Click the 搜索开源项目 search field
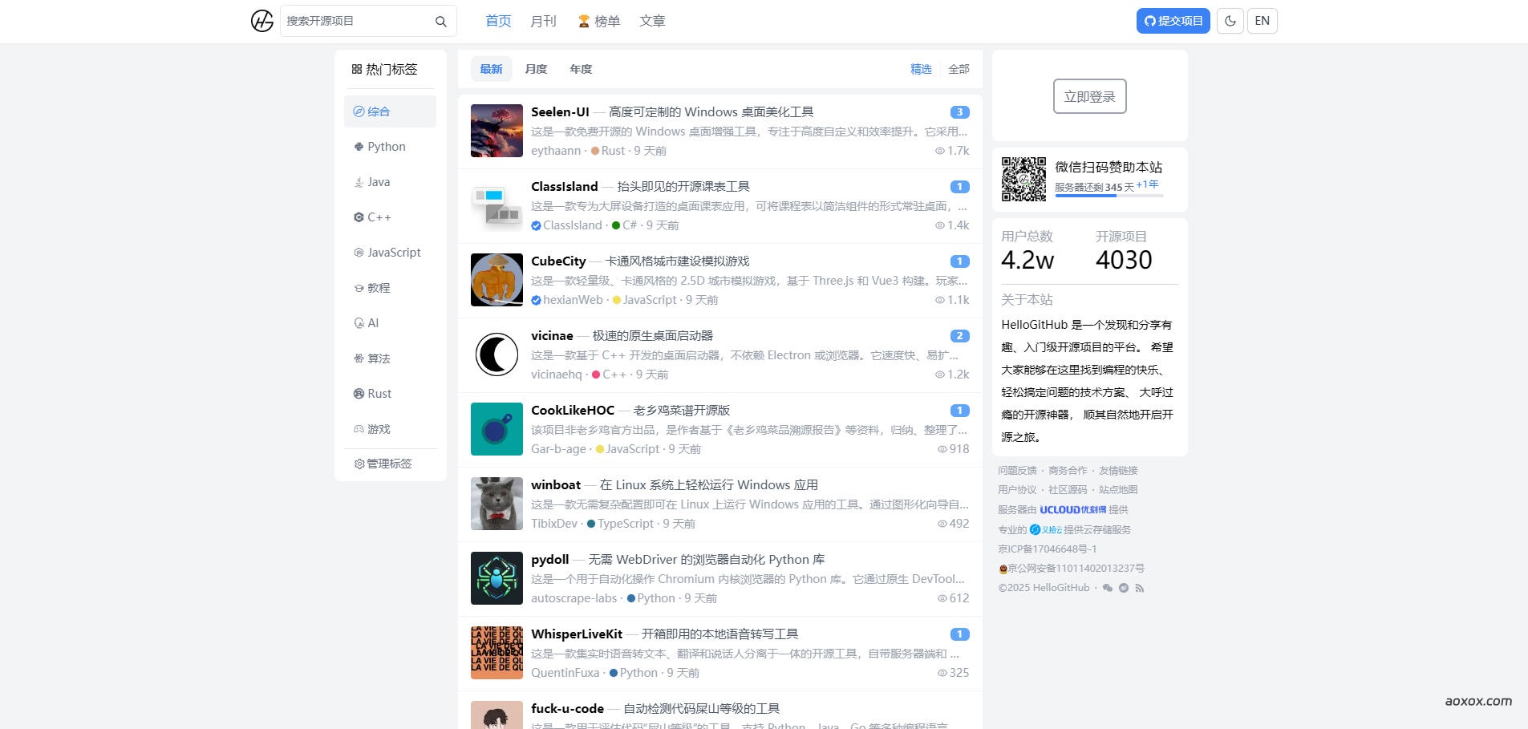The width and height of the screenshot is (1528, 729). (x=357, y=21)
